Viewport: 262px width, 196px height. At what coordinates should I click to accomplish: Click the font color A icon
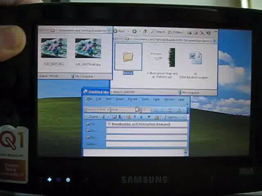(x=179, y=110)
